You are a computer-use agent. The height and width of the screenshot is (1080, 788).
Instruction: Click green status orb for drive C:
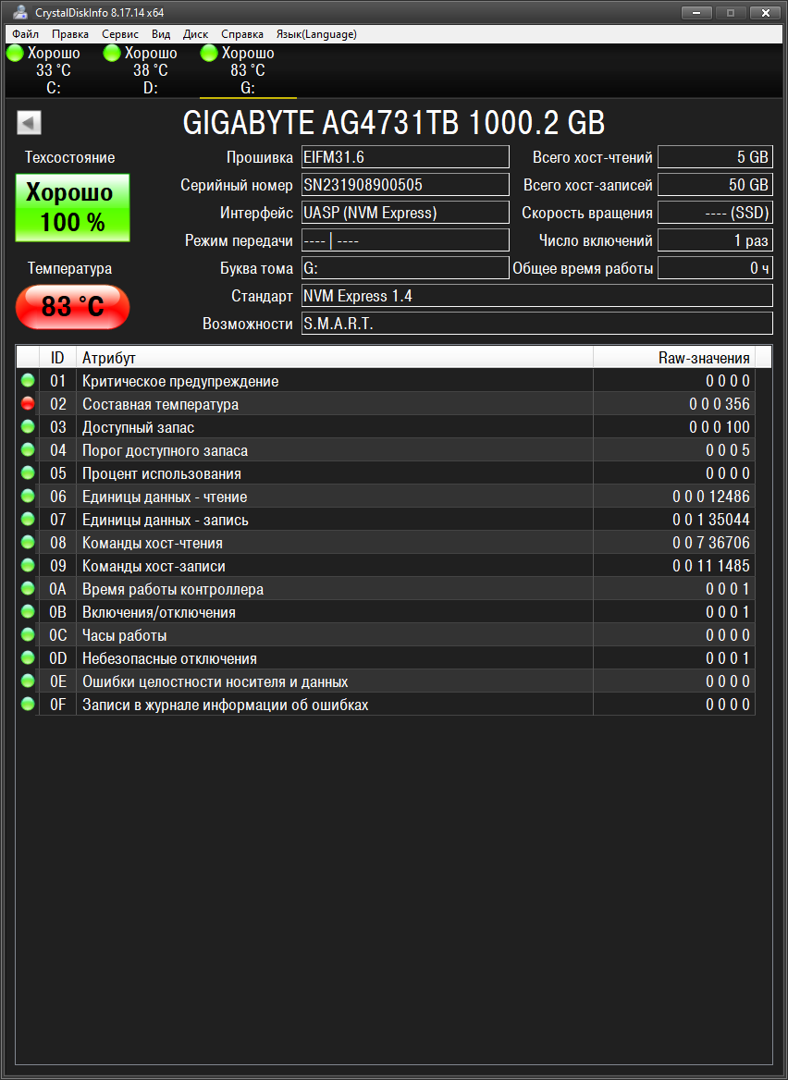click(15, 53)
